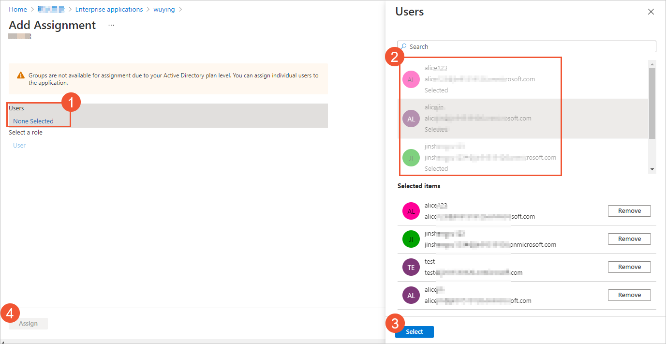Viewport: 666px width, 344px height.
Task: Click the Assign button
Action: click(x=29, y=324)
